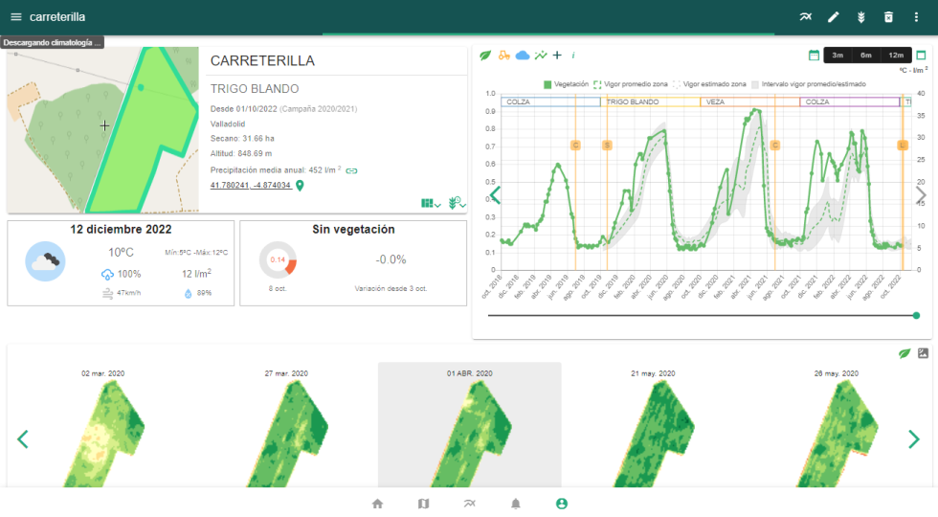
Task: Delete the field with the trash icon
Action: (x=888, y=17)
